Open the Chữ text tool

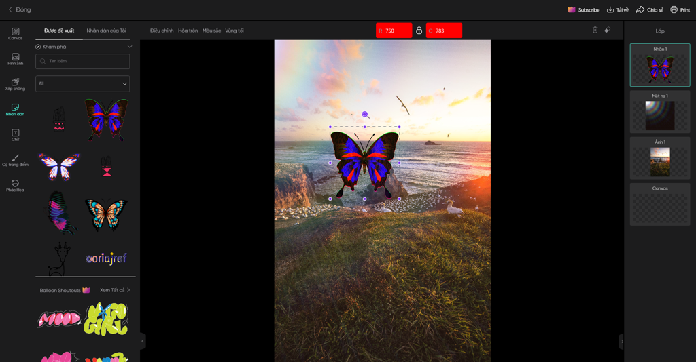tap(15, 135)
